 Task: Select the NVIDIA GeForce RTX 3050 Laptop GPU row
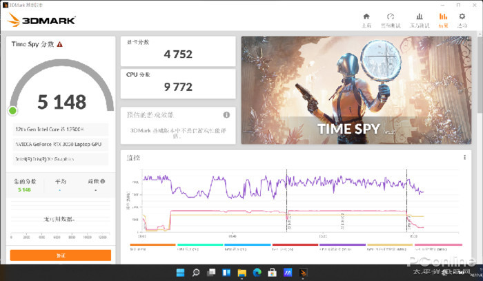tap(60, 144)
